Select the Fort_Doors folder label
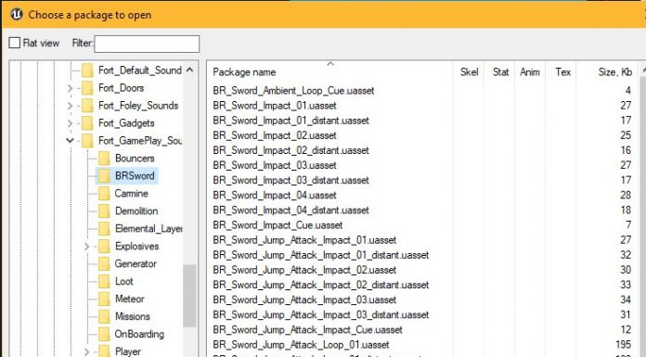 (x=121, y=88)
